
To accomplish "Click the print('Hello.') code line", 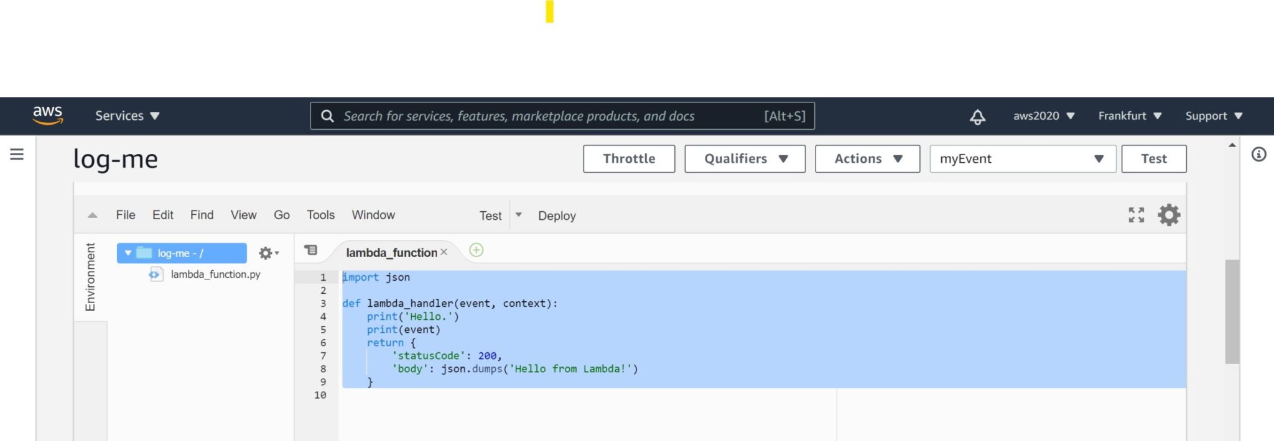I will 412,316.
